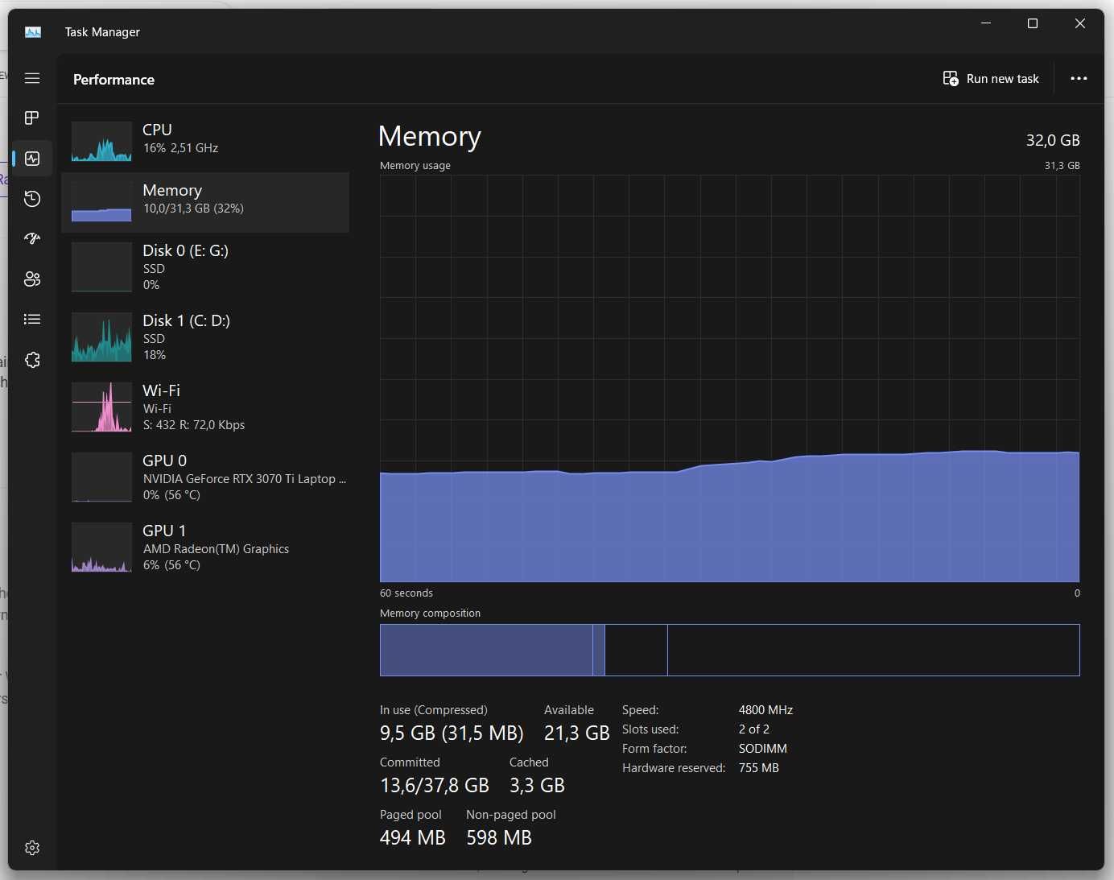Click the Memory usage graph area
Image resolution: width=1114 pixels, height=880 pixels.
[x=729, y=378]
